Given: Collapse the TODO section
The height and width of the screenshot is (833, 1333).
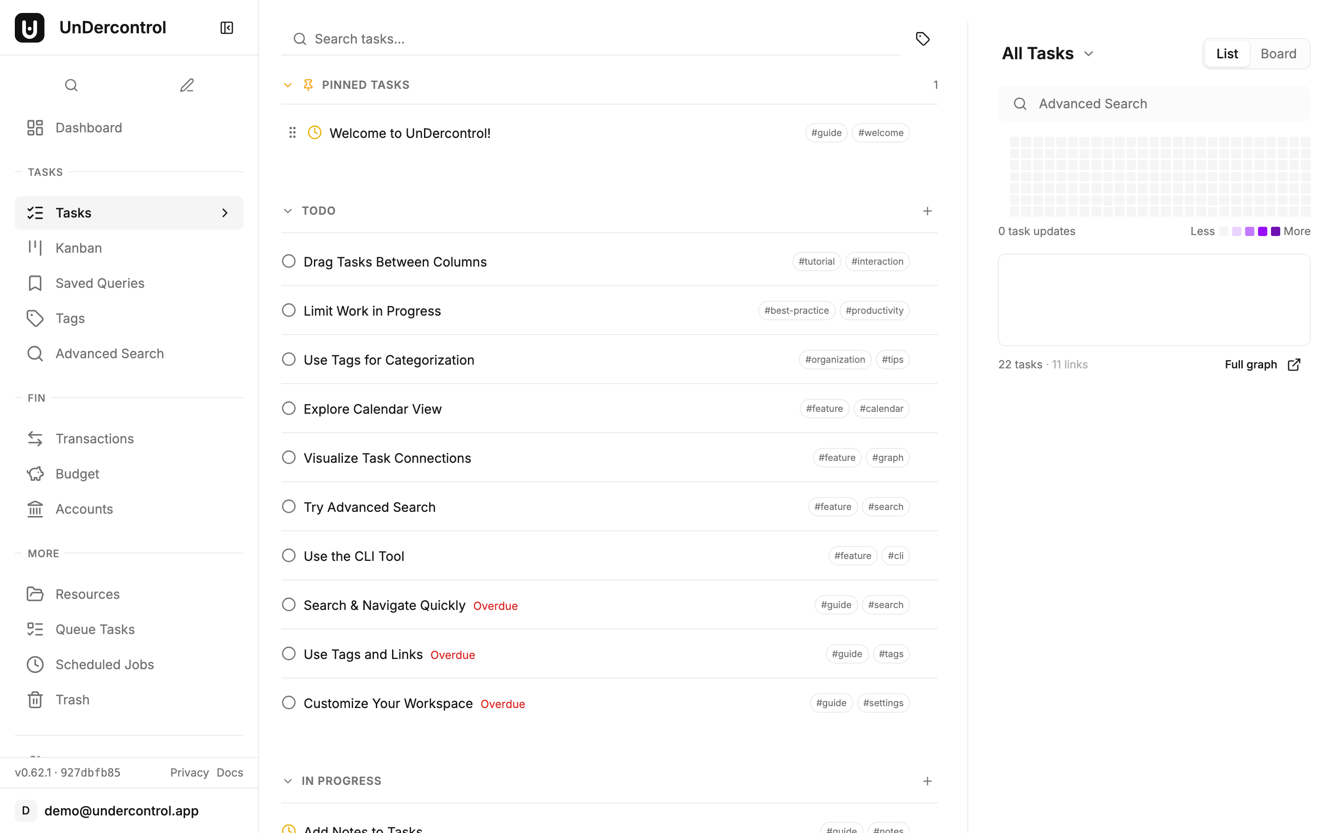Looking at the screenshot, I should tap(288, 210).
